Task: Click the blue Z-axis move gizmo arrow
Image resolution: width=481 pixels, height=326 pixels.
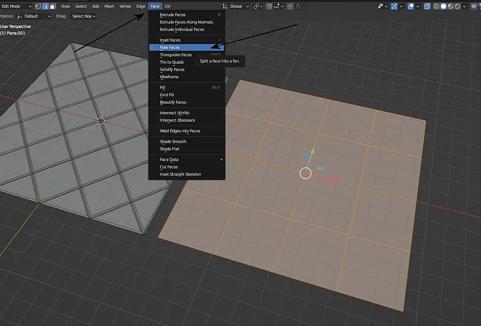Action: [x=308, y=156]
